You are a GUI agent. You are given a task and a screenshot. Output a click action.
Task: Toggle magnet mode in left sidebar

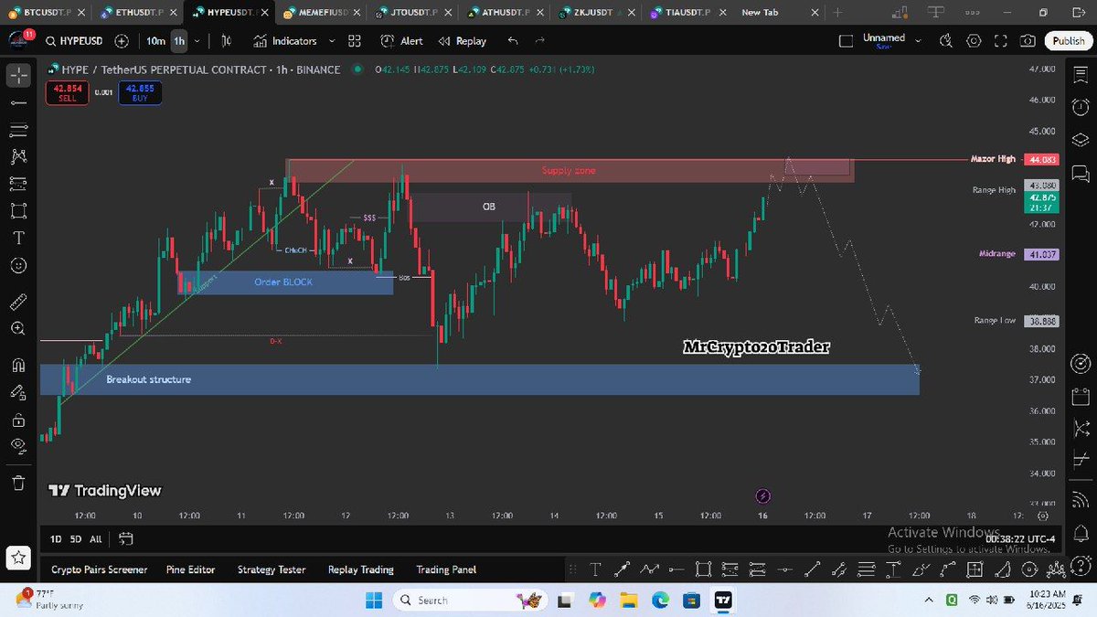[x=18, y=364]
